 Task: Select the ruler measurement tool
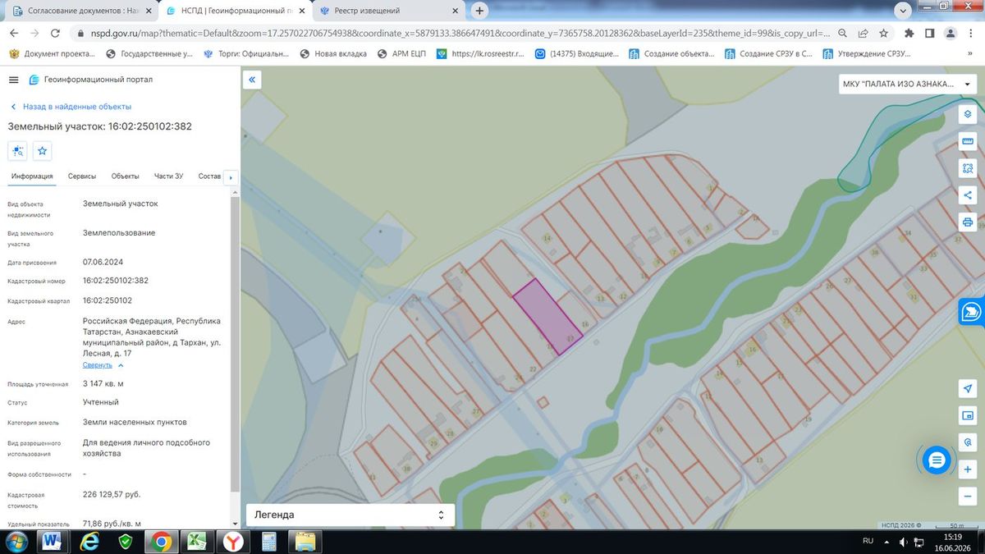(x=967, y=141)
